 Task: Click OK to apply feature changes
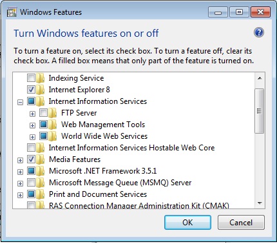point(187,223)
